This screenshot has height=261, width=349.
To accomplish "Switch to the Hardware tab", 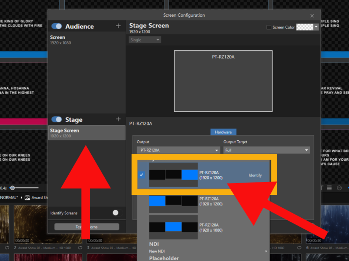I will pos(223,132).
